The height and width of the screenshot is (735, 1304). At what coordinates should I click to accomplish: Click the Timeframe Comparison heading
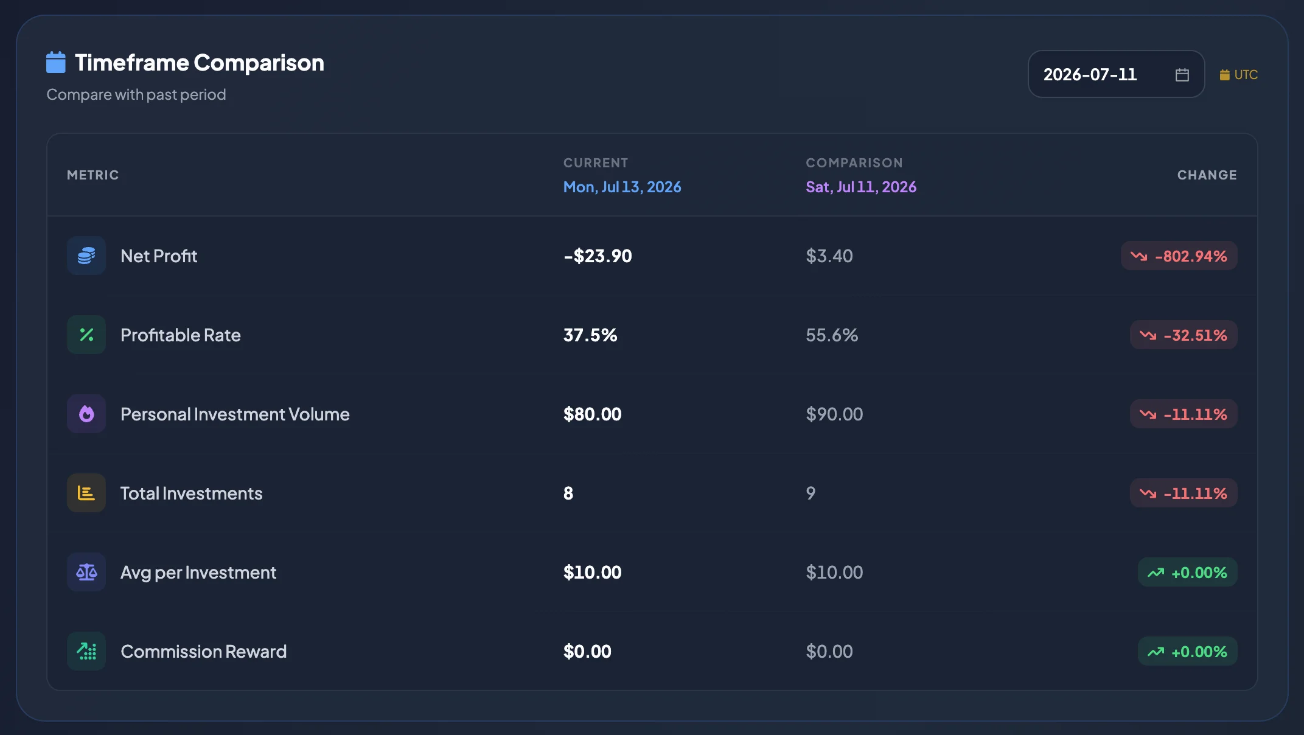coord(199,62)
